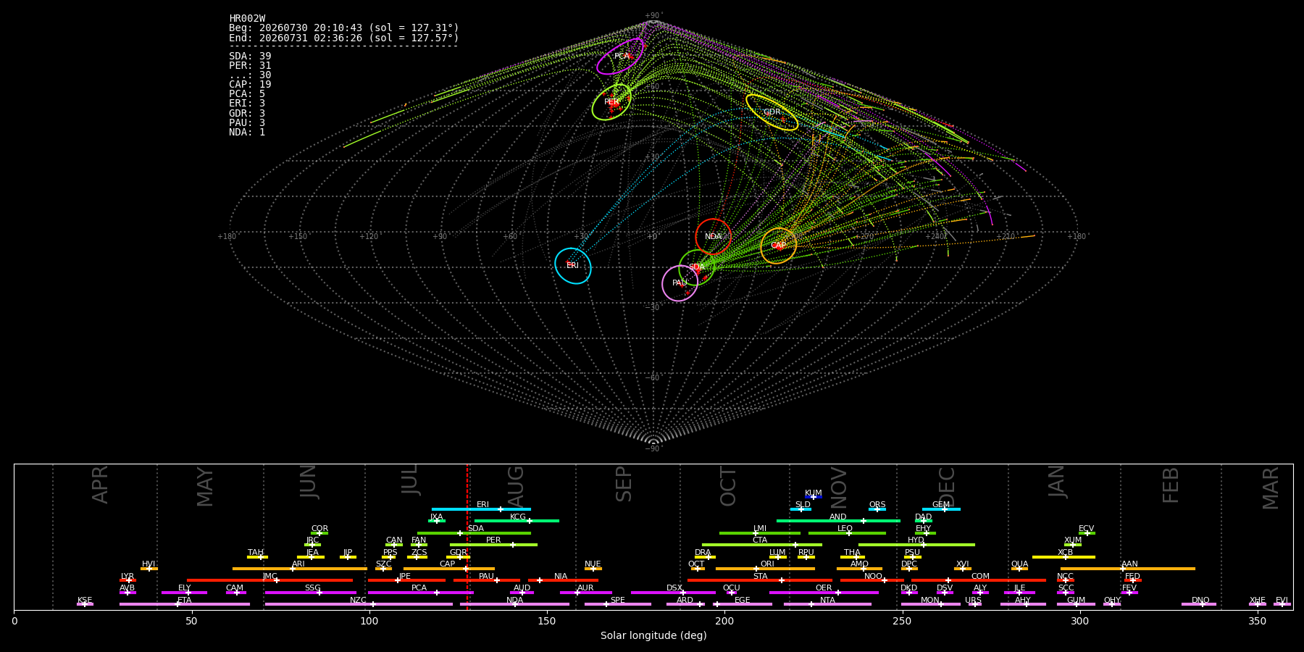Select the PAU pink radiant circle
Image resolution: width=1304 pixels, height=652 pixels.
tap(680, 283)
